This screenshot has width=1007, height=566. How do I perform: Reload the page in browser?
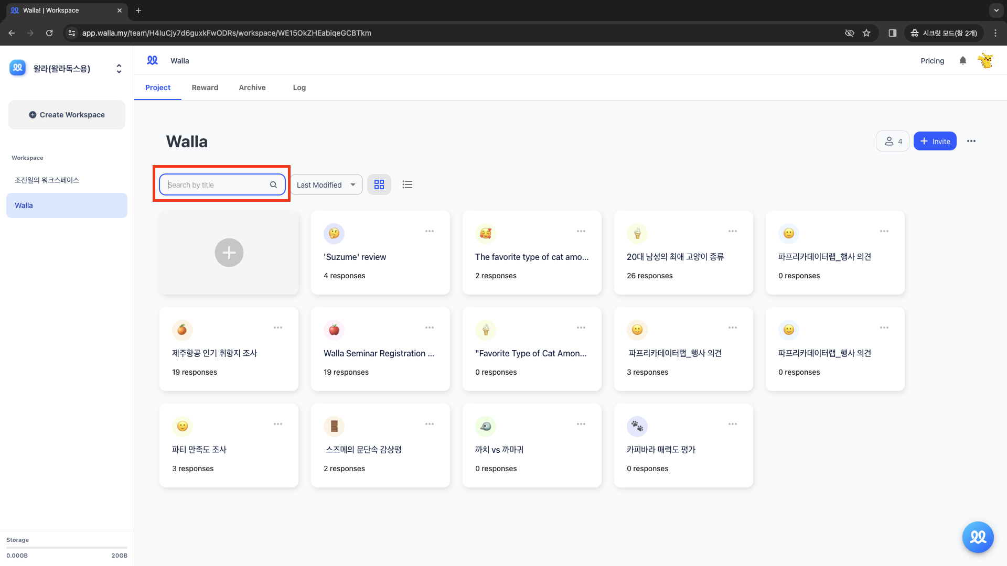pyautogui.click(x=49, y=33)
